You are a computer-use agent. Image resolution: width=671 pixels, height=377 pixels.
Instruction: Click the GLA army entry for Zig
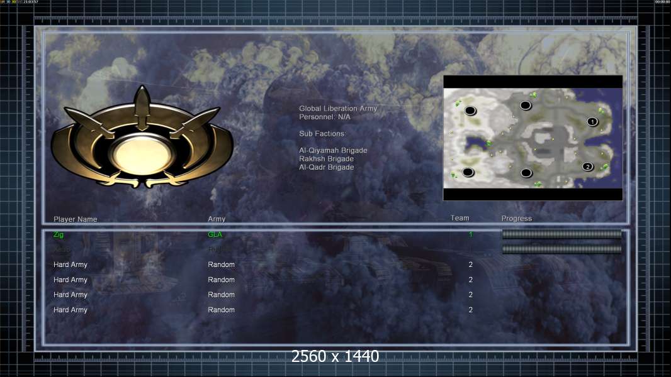215,234
